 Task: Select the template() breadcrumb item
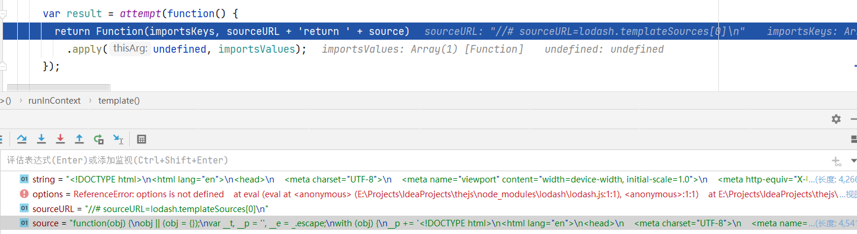tap(119, 101)
